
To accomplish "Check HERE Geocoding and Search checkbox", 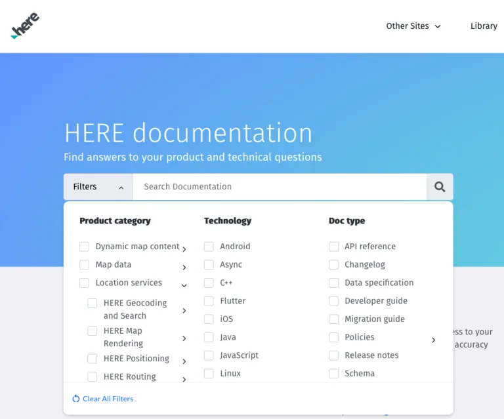I will pyautogui.click(x=93, y=303).
